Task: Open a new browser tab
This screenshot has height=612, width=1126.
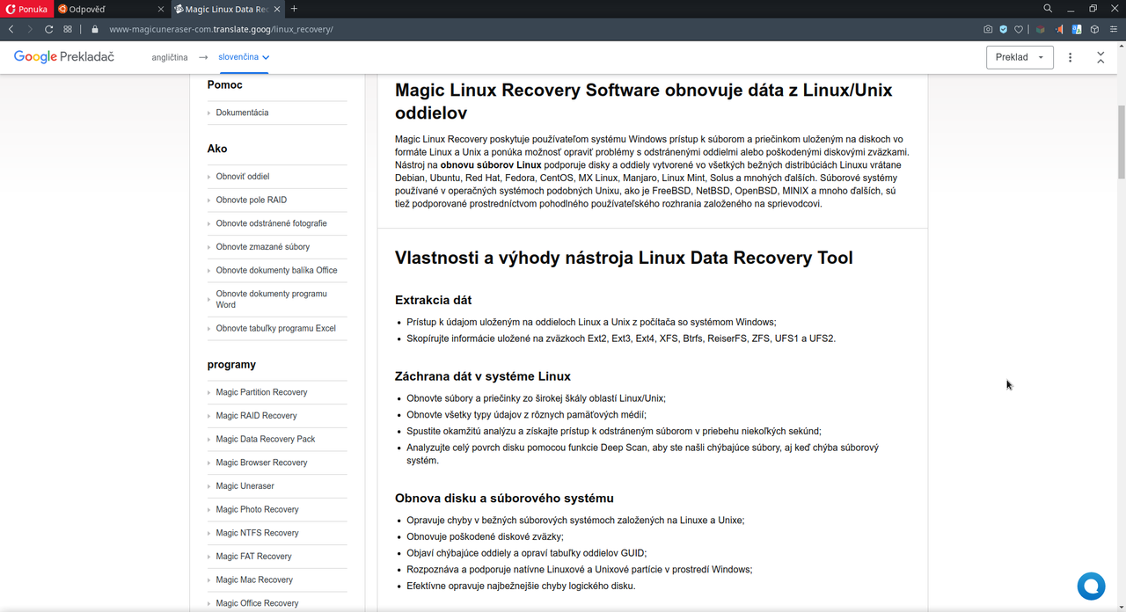Action: [x=294, y=9]
